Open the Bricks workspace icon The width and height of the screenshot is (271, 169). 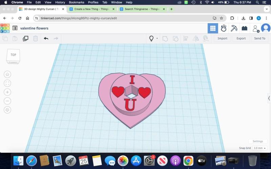point(244,28)
